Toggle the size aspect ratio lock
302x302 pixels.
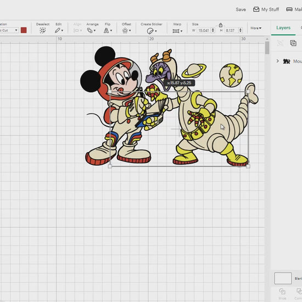coord(221,25)
